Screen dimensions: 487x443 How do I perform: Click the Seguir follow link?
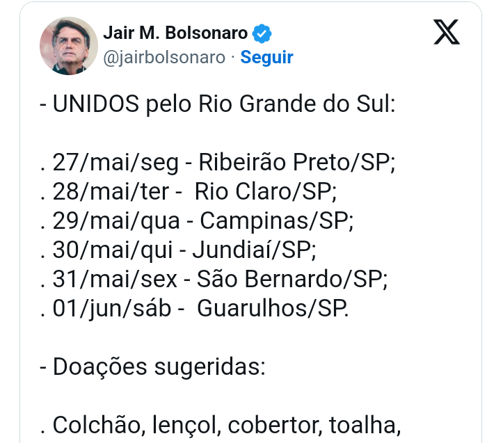(266, 58)
